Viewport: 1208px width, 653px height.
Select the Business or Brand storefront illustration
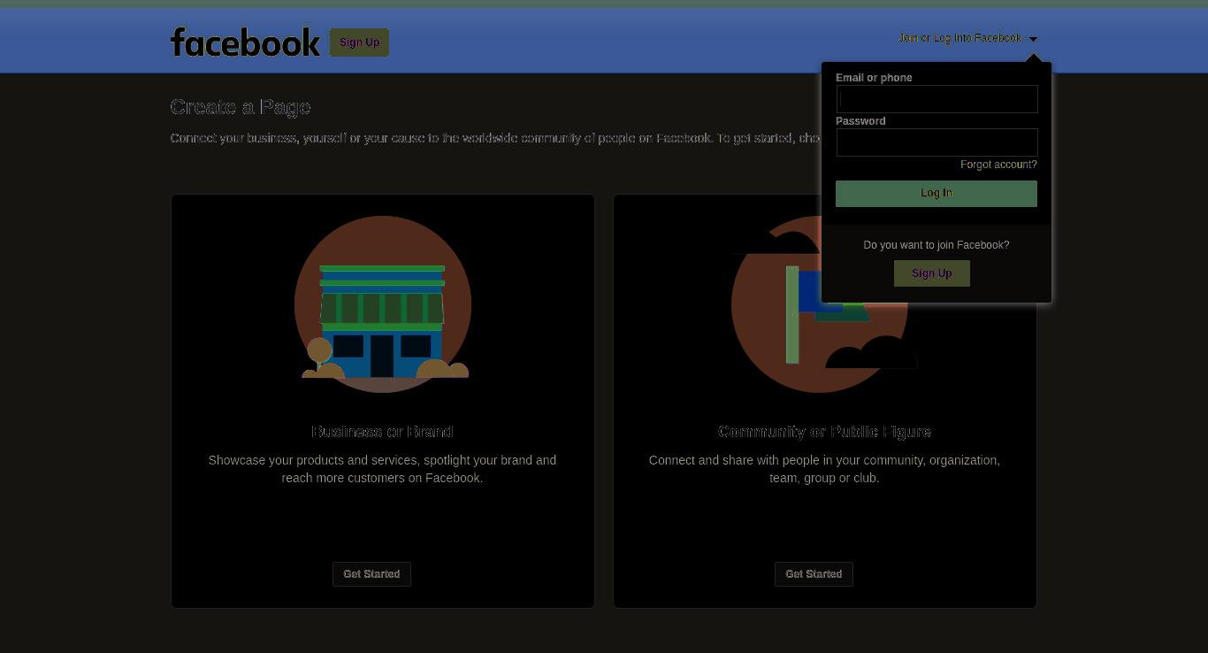point(383,304)
